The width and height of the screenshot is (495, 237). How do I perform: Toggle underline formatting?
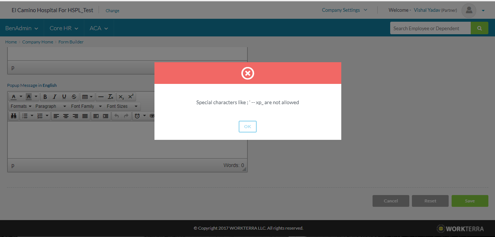coord(64,97)
